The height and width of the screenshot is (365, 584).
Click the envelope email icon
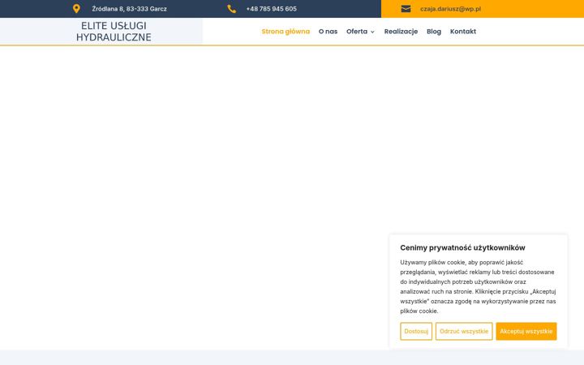point(406,9)
